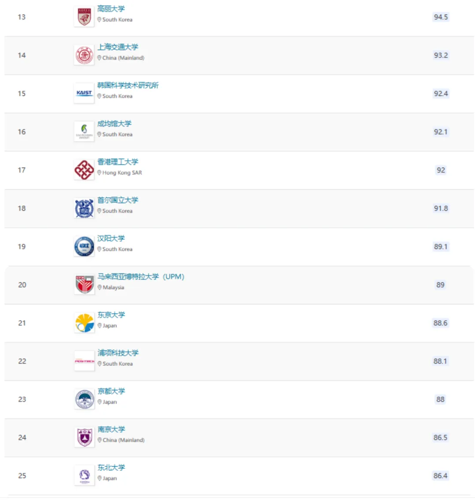Click the 94.5 score badge
The height and width of the screenshot is (500, 475).
pyautogui.click(x=441, y=17)
